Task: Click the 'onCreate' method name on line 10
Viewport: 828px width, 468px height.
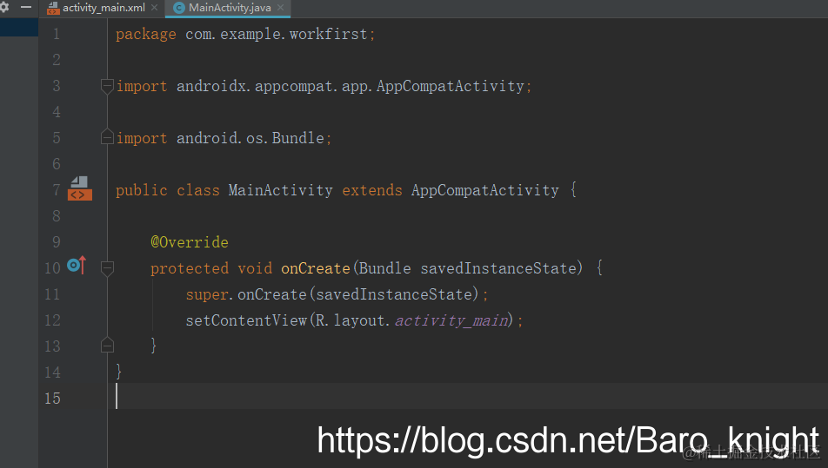Action: tap(316, 269)
